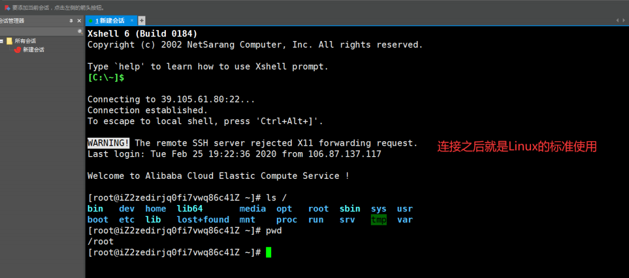
Task: Click the 会话管理器 panel title
Action: click(12, 21)
